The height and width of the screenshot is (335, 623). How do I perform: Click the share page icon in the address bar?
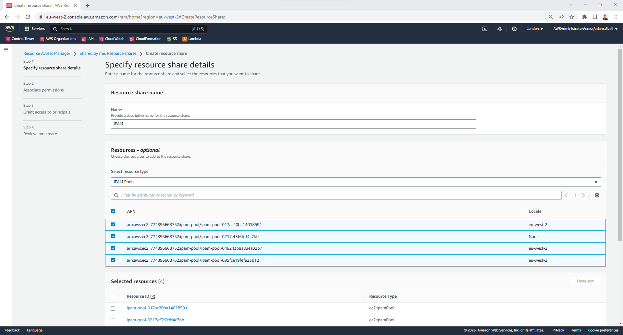[x=561, y=17]
